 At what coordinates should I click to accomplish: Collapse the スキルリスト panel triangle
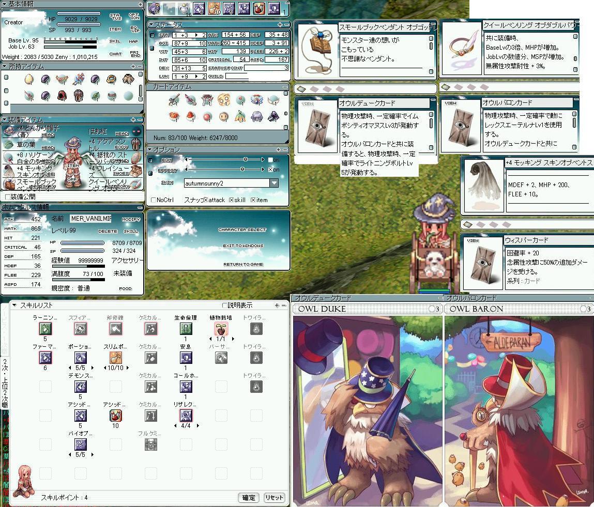[14, 305]
